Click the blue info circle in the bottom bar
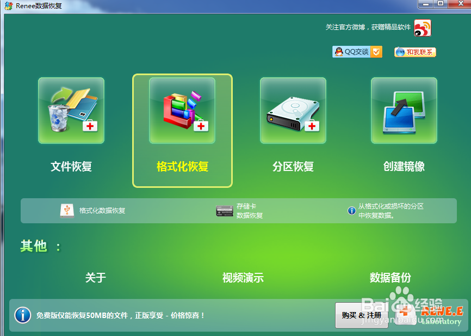The height and width of the screenshot is (336, 471). pyautogui.click(x=22, y=316)
